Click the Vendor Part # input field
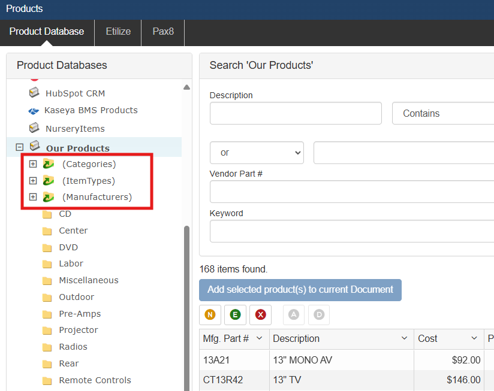494x391 pixels. (x=351, y=192)
